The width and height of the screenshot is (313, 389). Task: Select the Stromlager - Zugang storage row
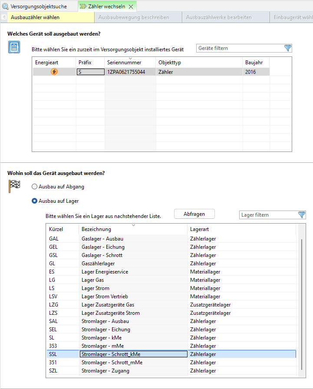pos(133,371)
